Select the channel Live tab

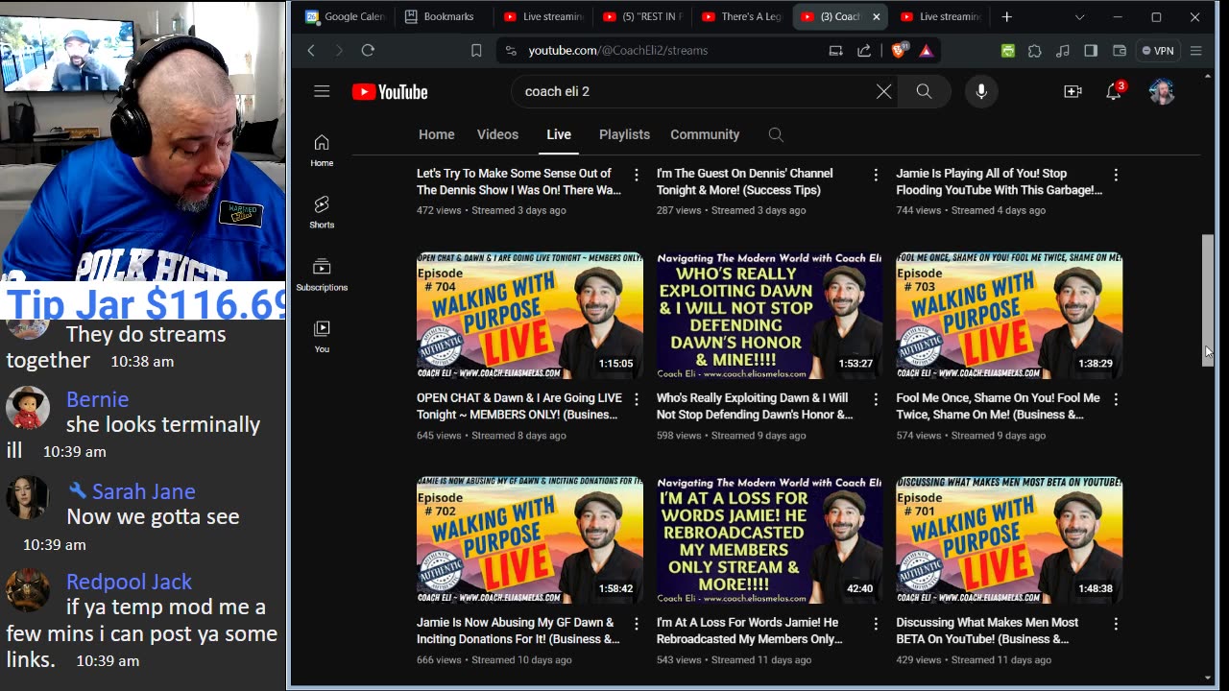(559, 134)
